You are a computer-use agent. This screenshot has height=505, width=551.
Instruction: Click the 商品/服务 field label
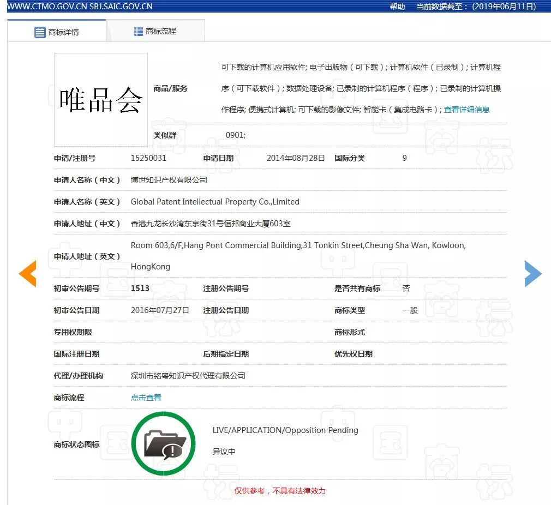click(x=170, y=88)
